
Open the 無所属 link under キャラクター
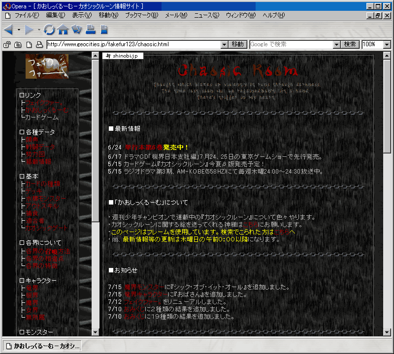35,317
